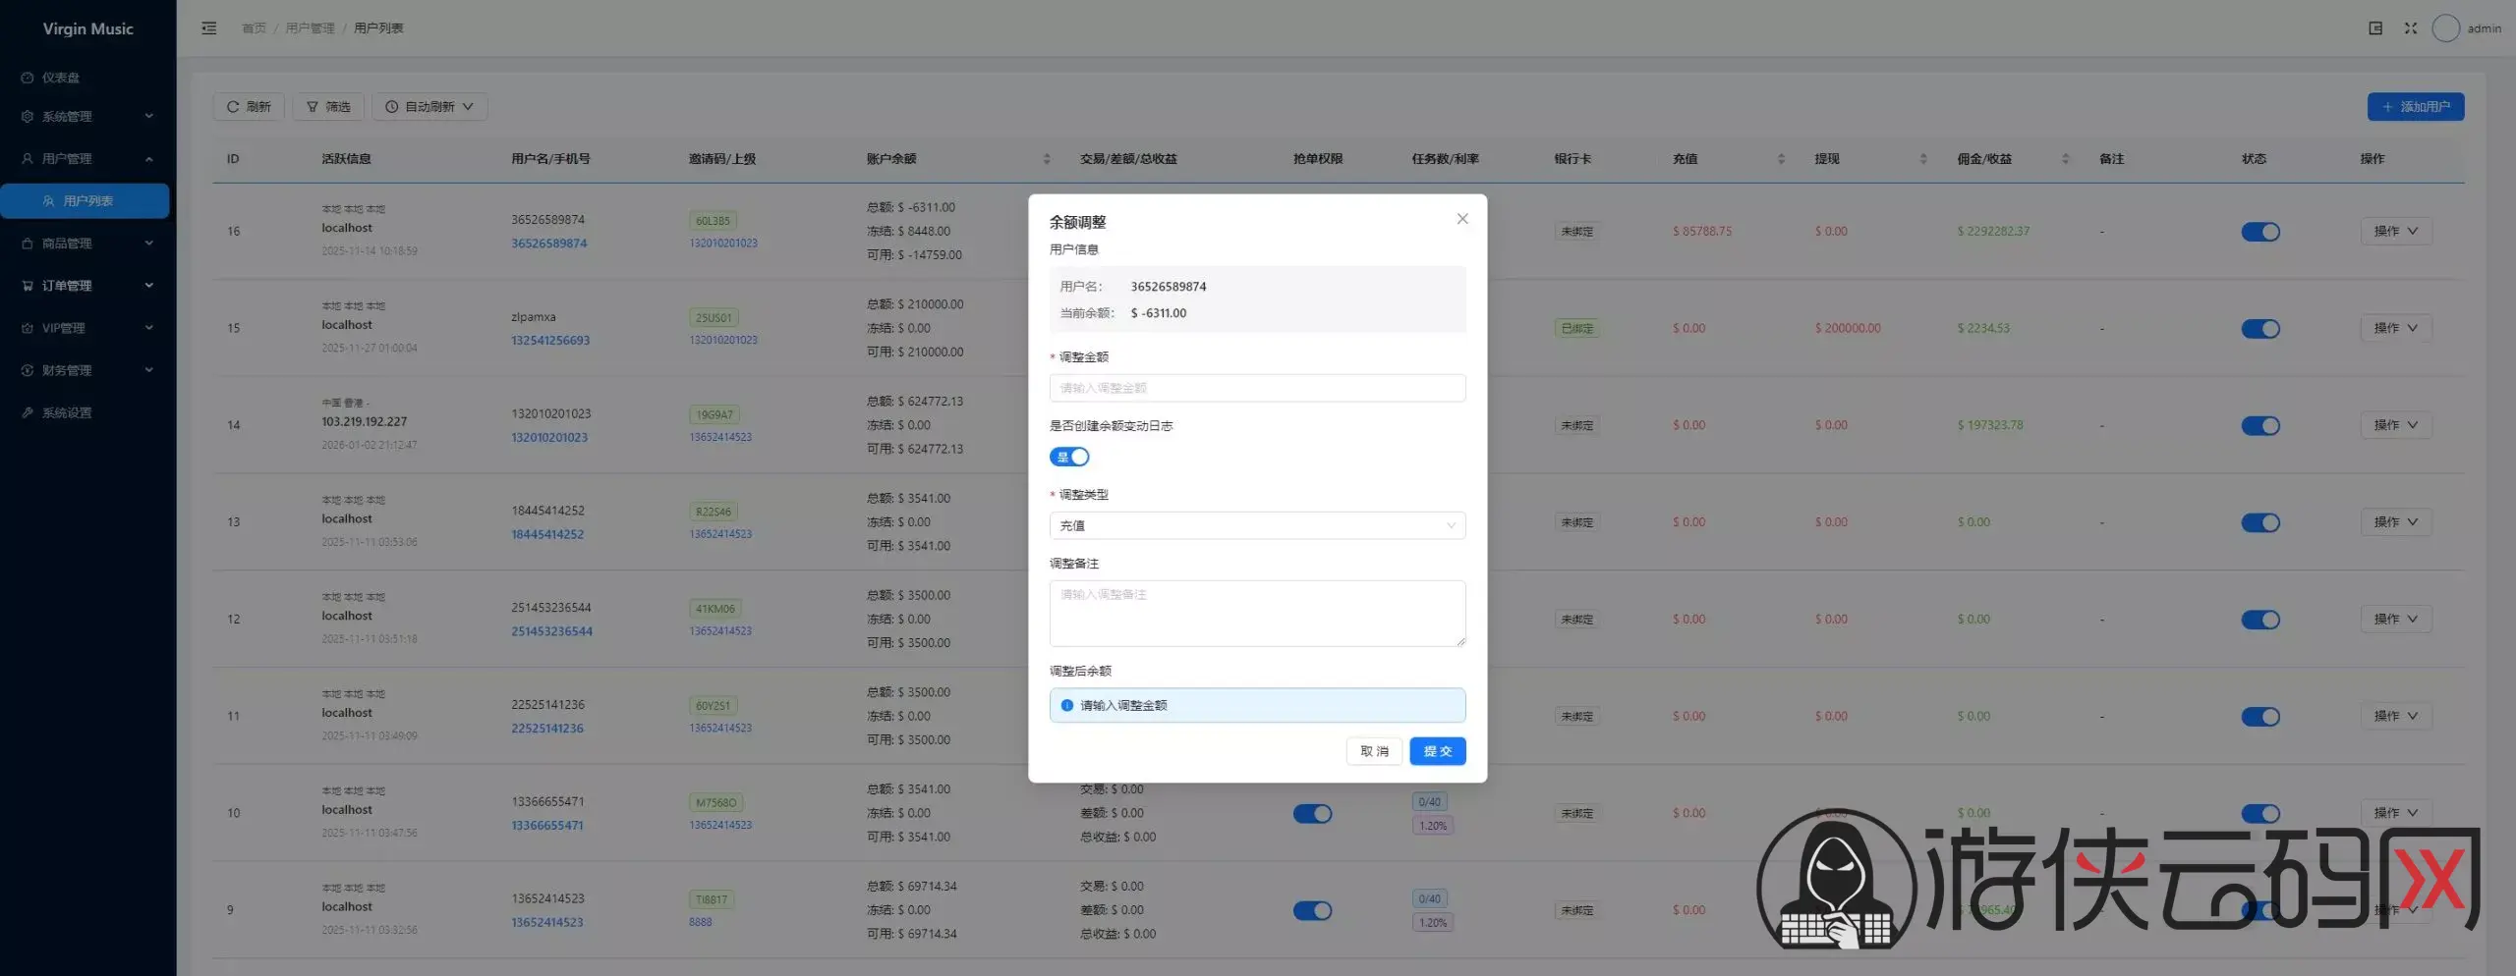Open the 调整类型 dropdown showing 充值

tap(1256, 526)
